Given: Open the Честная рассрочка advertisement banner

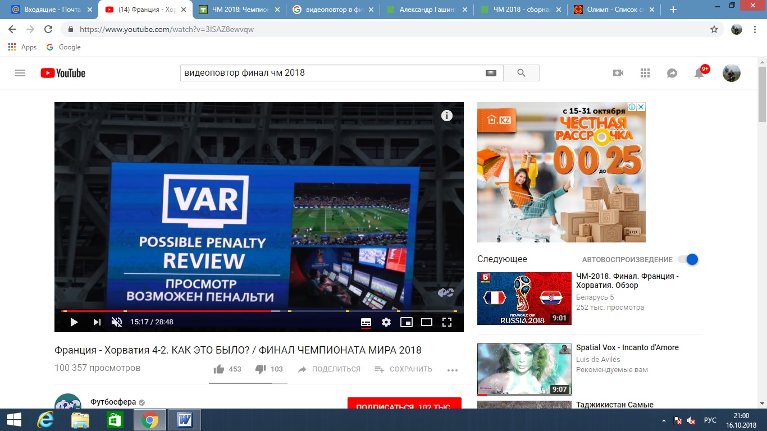Looking at the screenshot, I should [561, 172].
